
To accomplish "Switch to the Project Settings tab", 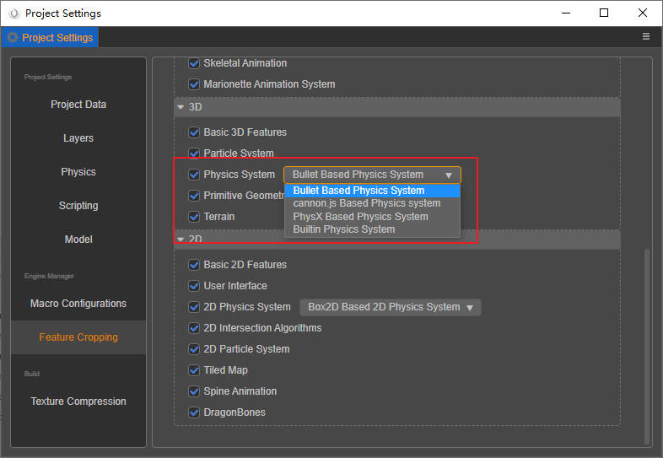I will (50, 37).
